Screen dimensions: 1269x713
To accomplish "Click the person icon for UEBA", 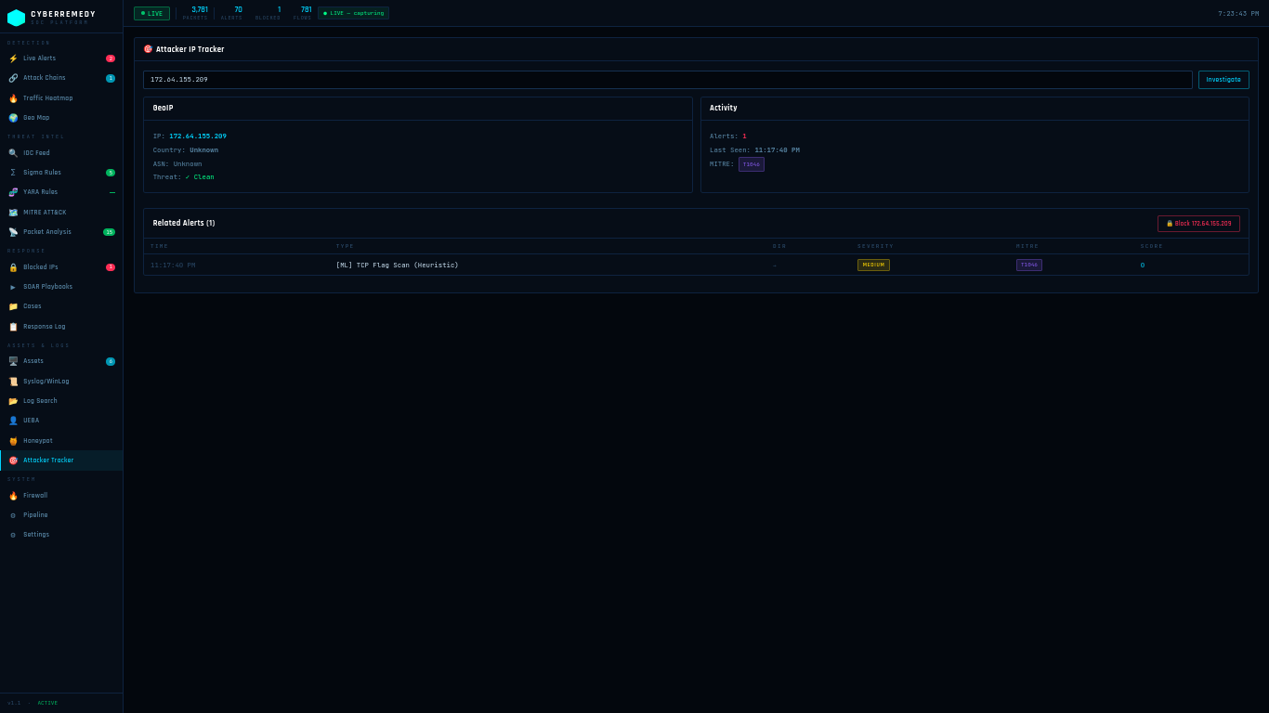I will [13, 421].
